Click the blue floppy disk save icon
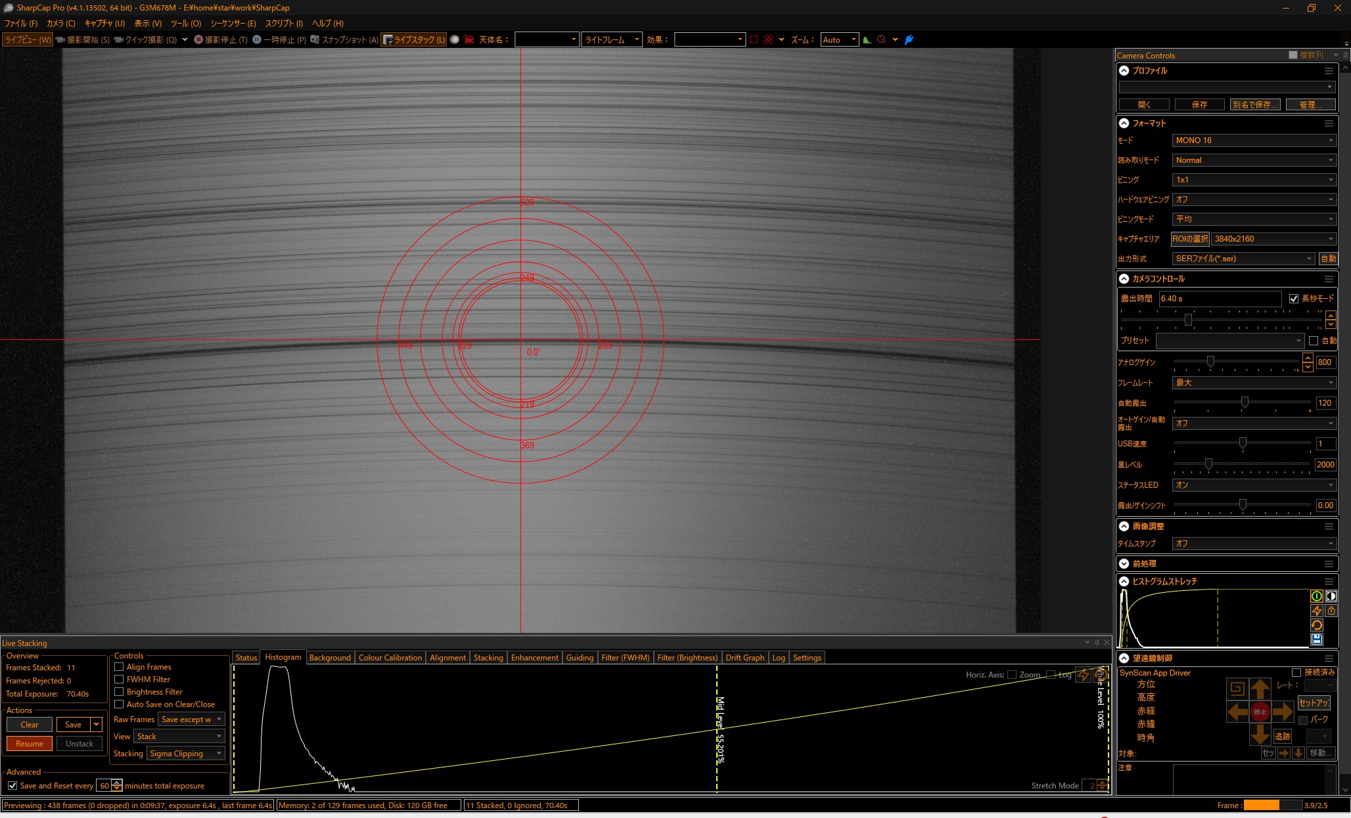This screenshot has width=1351, height=818. tap(1317, 639)
